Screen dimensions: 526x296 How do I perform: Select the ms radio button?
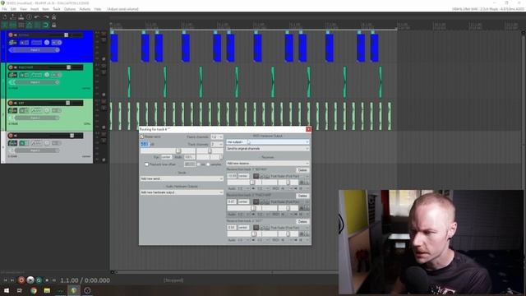tap(198, 164)
